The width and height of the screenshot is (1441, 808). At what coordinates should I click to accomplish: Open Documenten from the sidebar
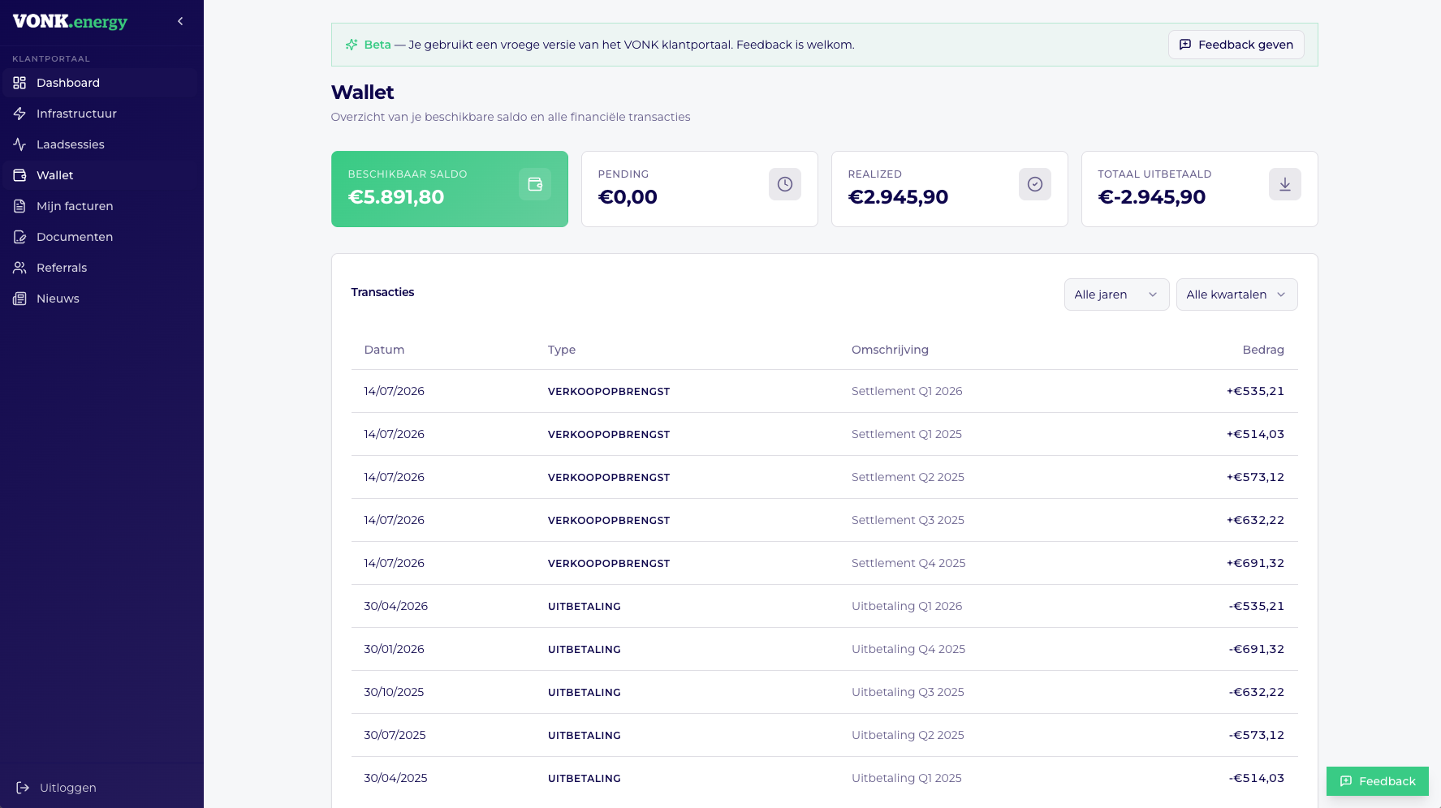click(101, 237)
